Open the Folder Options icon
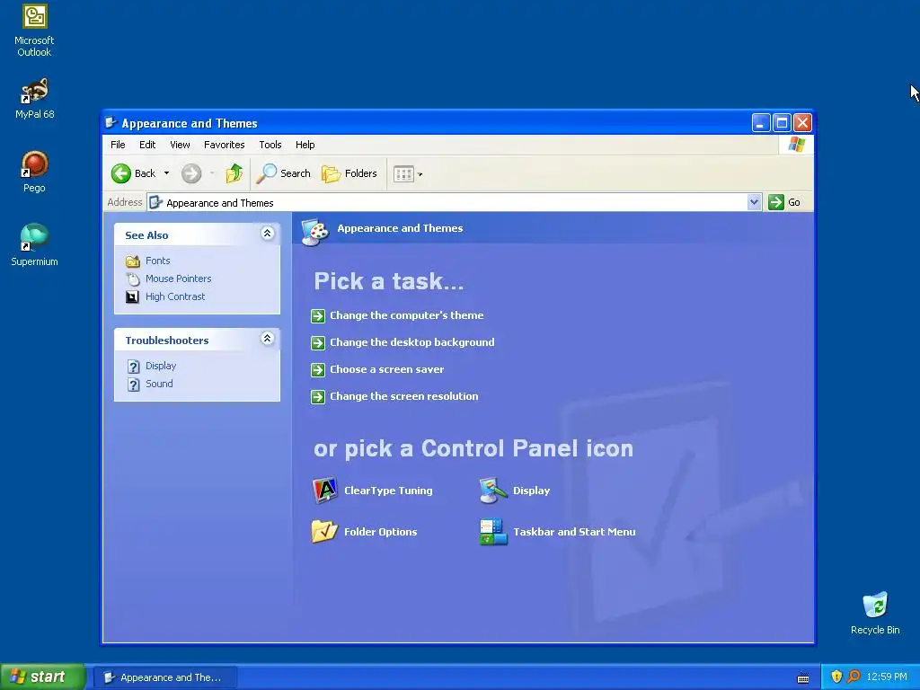 324,532
